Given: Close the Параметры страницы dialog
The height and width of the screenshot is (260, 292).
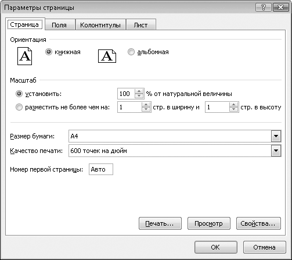Looking at the screenshot, I should (x=280, y=8).
